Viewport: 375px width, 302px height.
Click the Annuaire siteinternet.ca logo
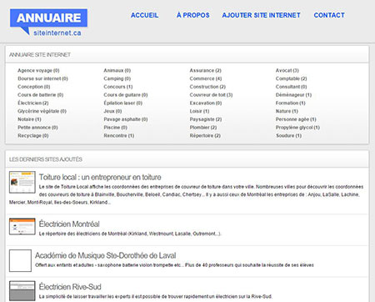pos(48,23)
